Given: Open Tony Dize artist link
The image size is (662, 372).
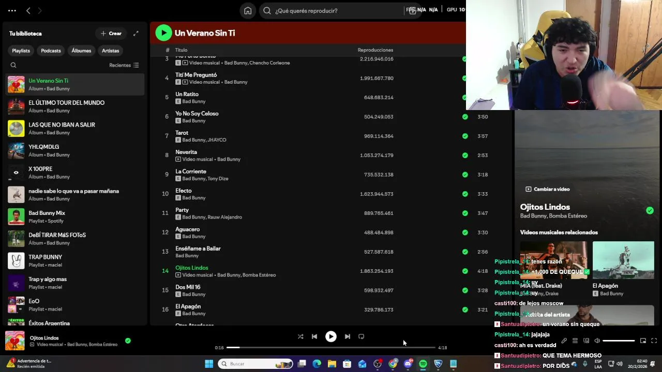Looking at the screenshot, I should [218, 179].
